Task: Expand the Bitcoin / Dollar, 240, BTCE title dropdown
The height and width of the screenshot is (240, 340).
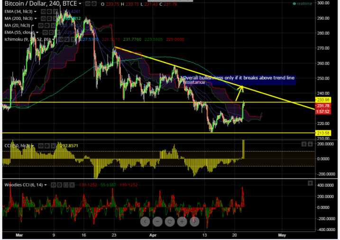Action: tap(80, 4)
